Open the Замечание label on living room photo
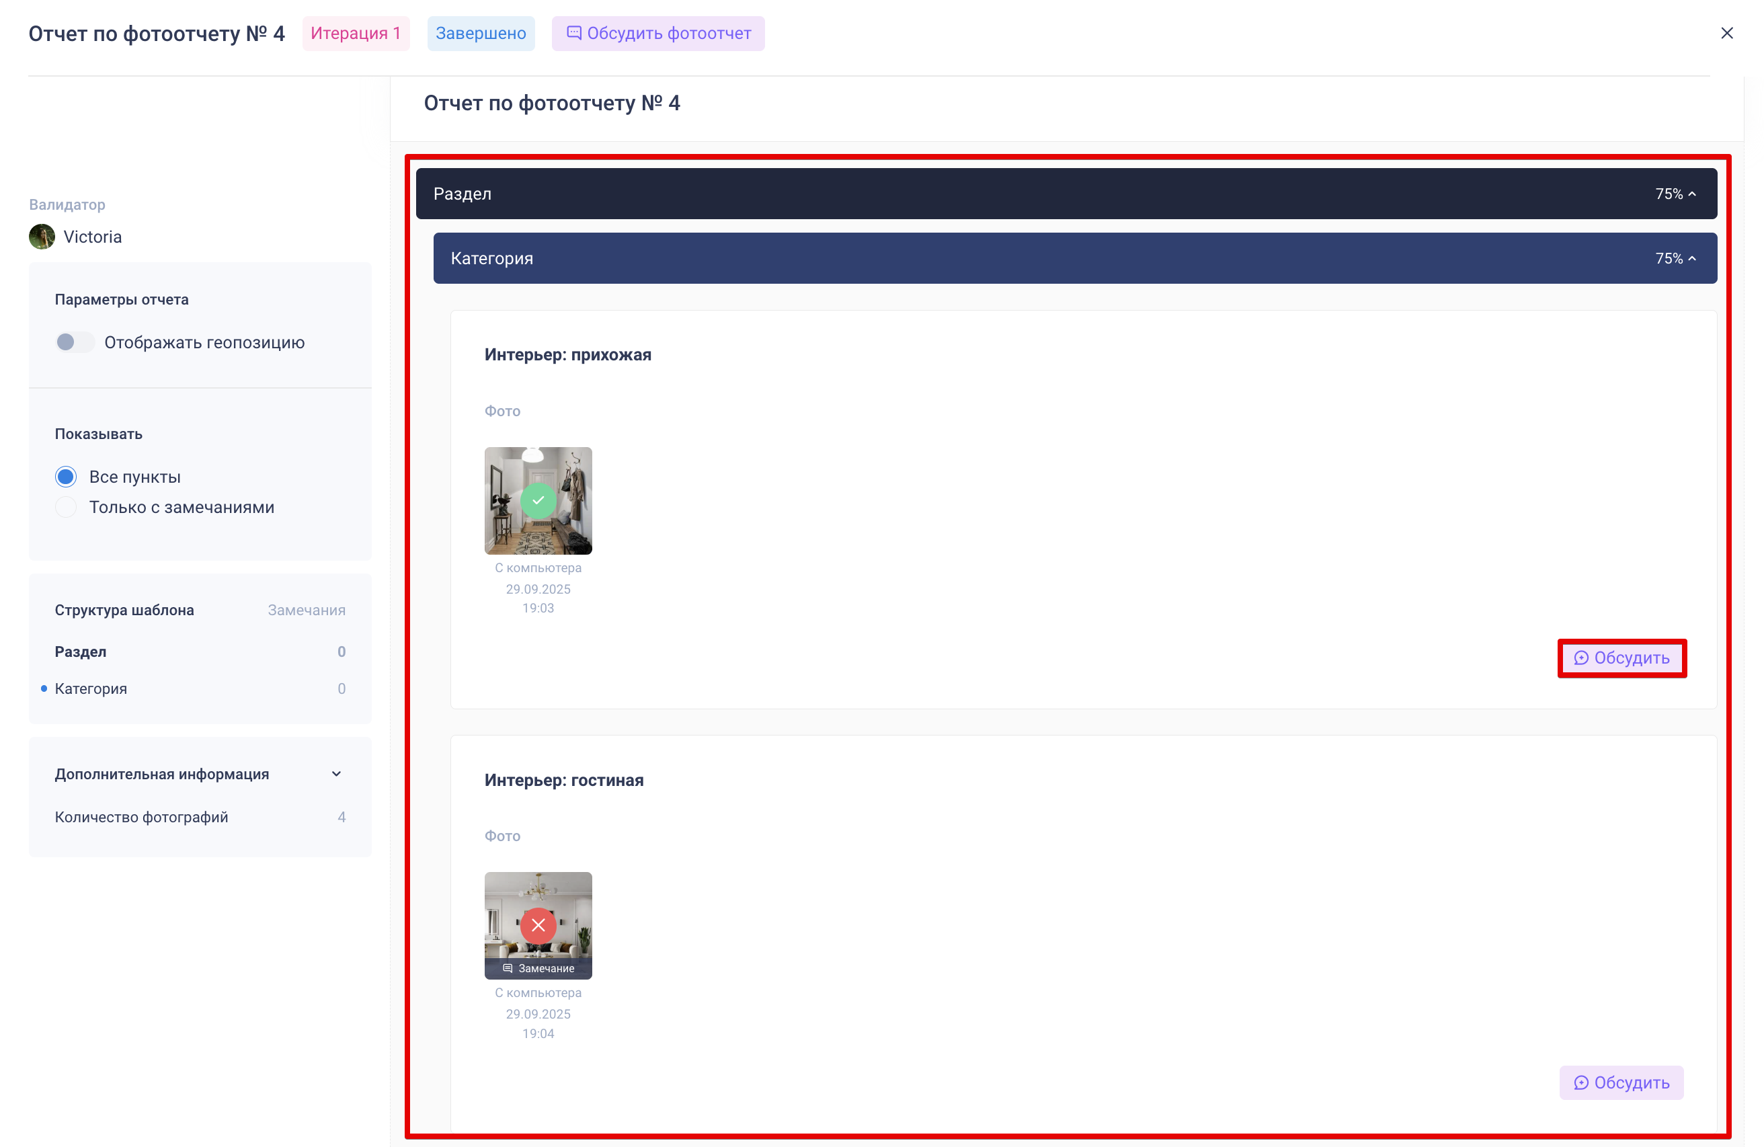The image size is (1764, 1147). pyautogui.click(x=539, y=968)
